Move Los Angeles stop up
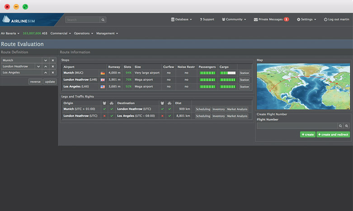The image size is (353, 211). (46, 72)
